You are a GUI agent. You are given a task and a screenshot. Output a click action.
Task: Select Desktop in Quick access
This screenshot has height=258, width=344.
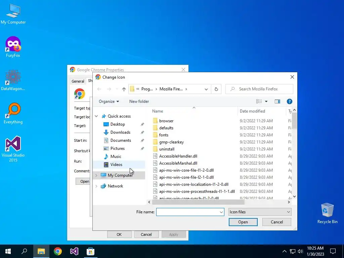118,124
